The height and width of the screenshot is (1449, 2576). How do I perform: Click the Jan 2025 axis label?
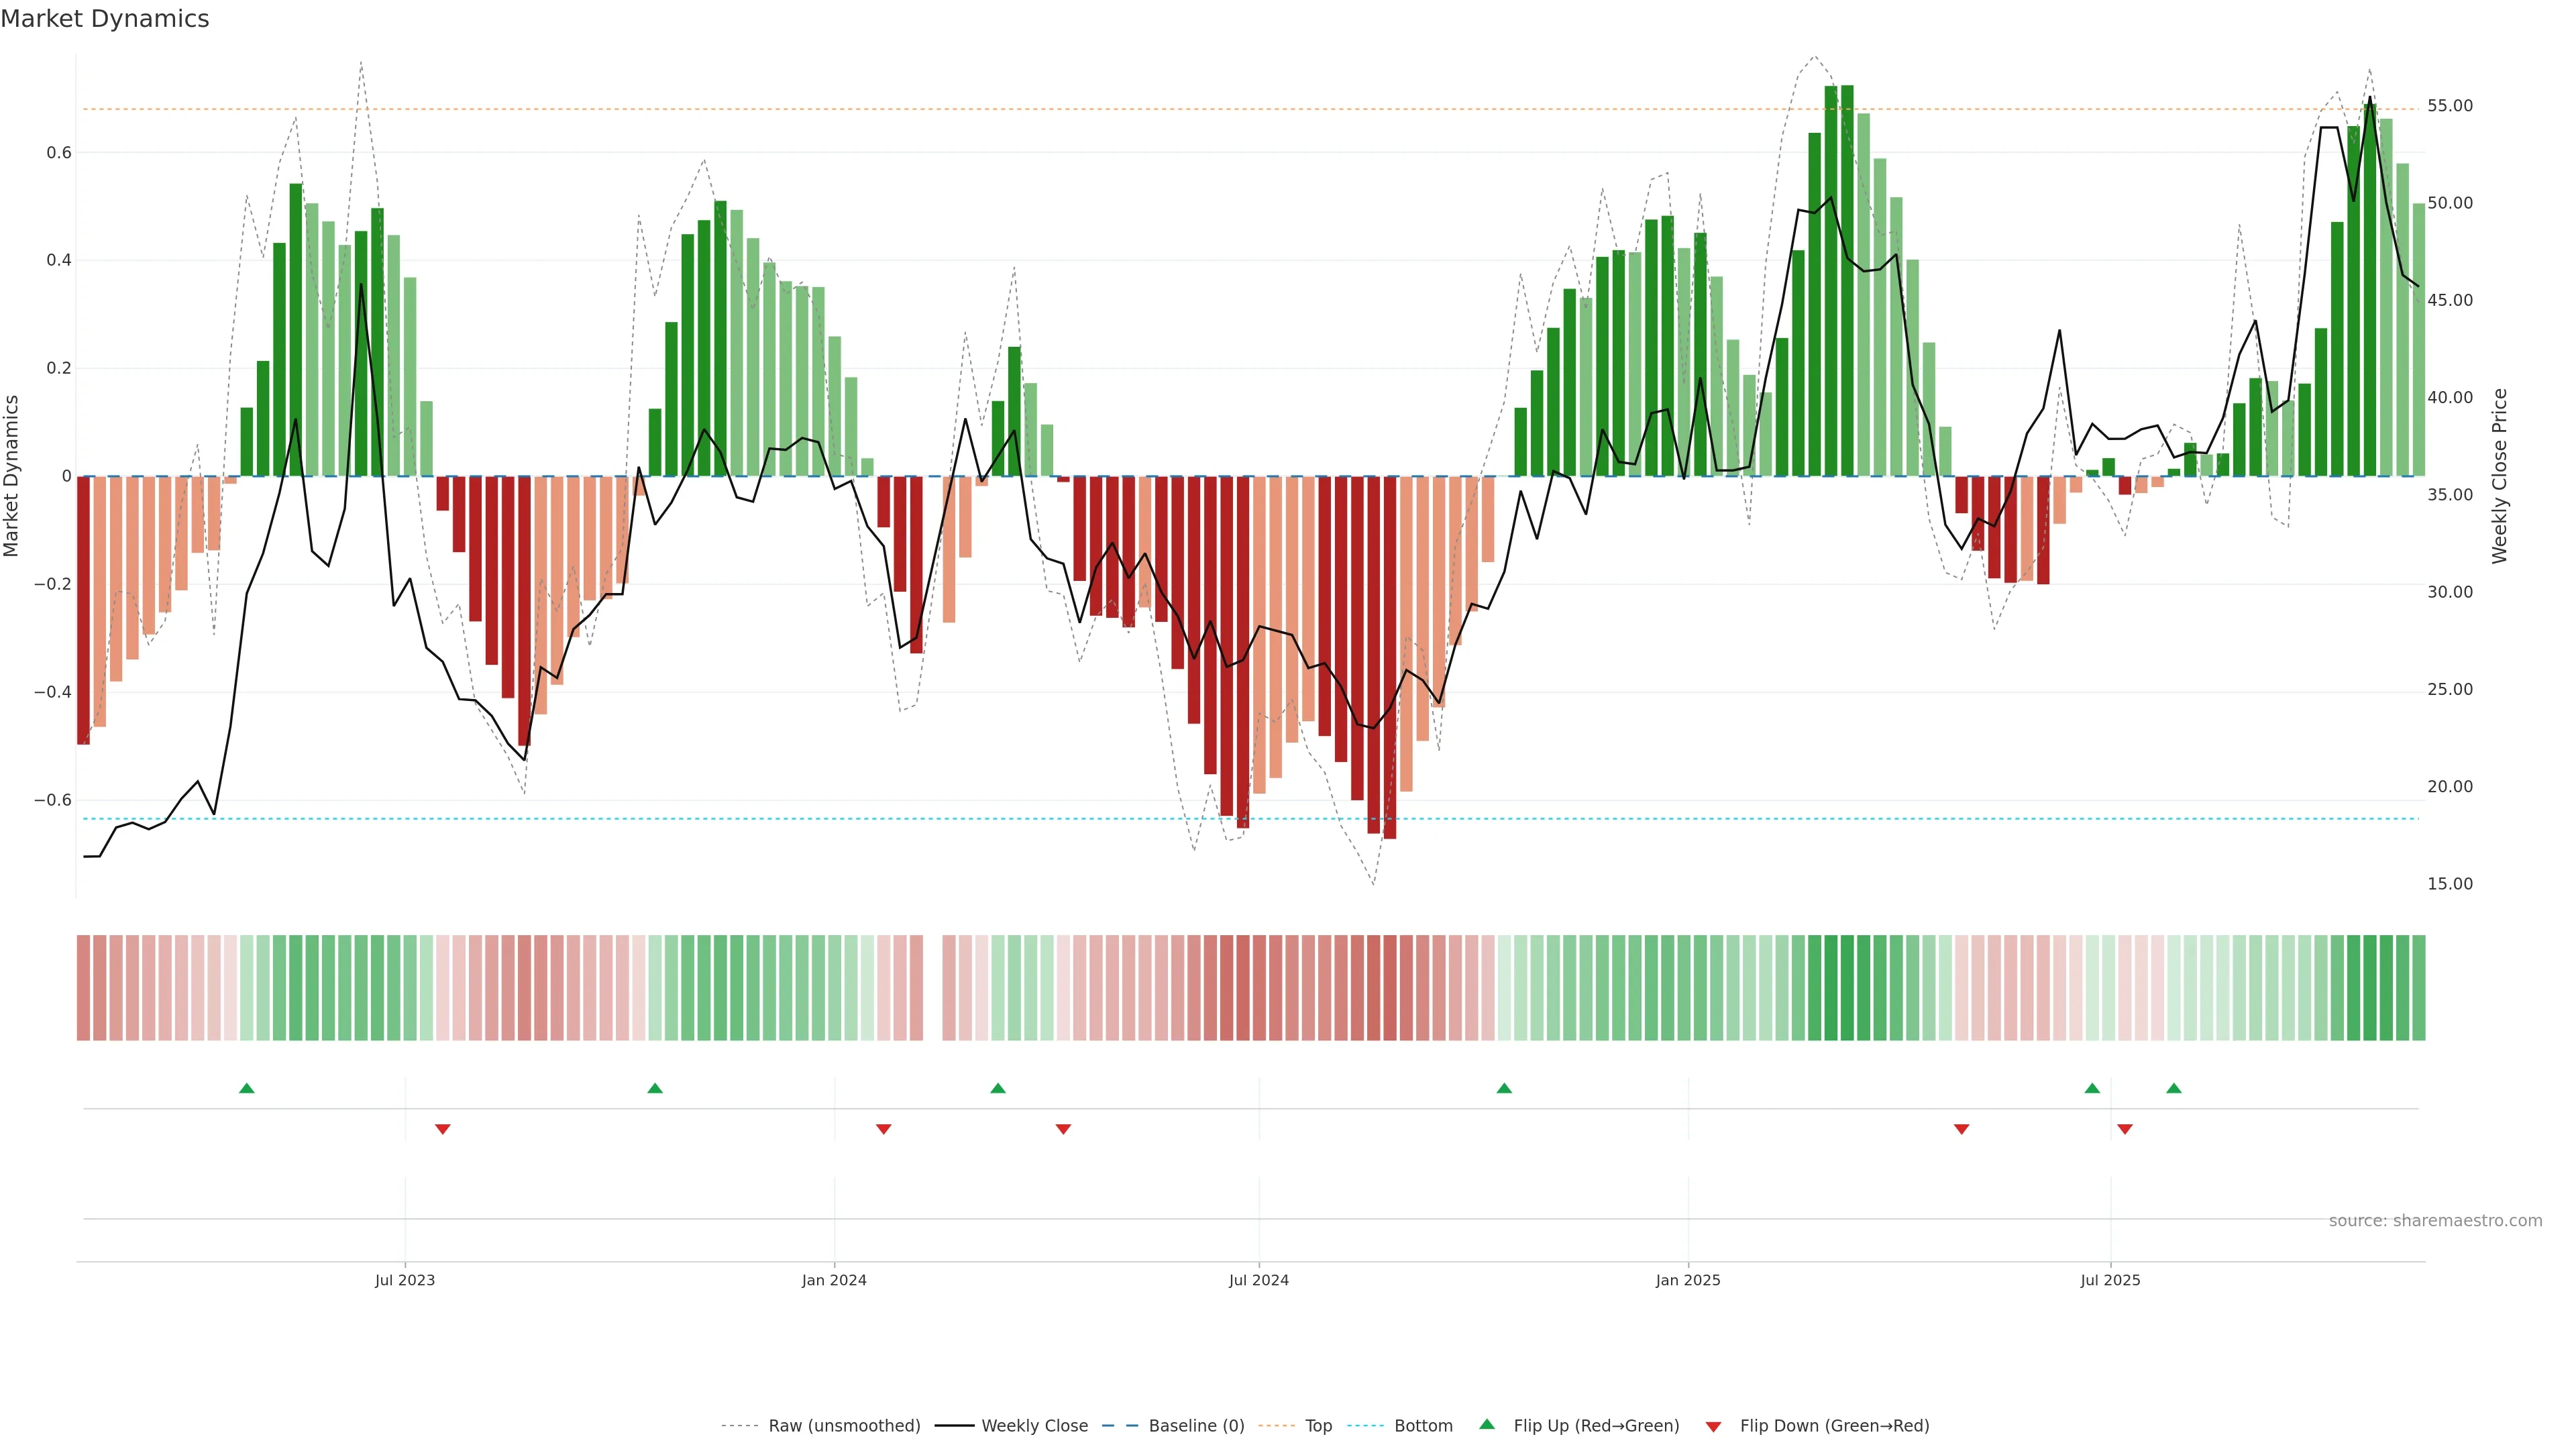pyautogui.click(x=1688, y=1280)
